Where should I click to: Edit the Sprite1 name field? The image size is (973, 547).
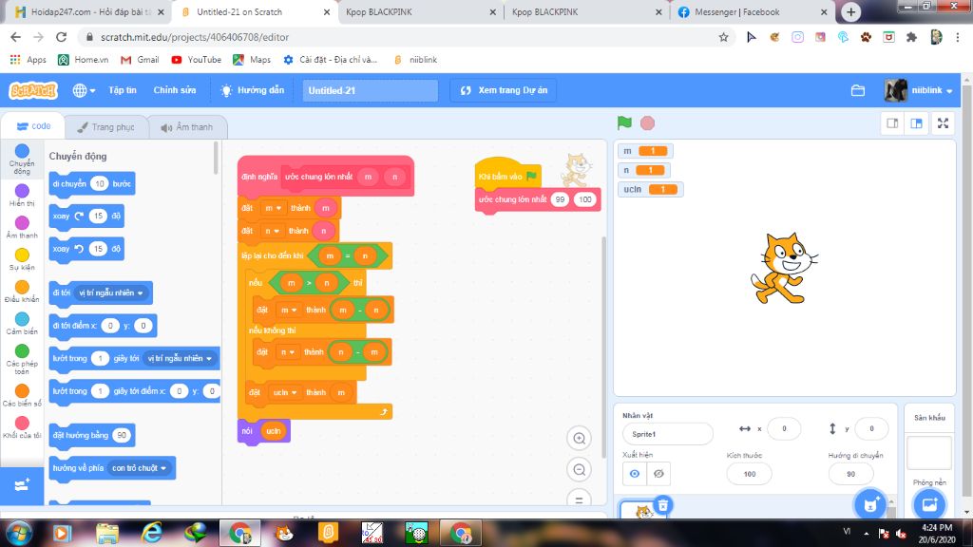pyautogui.click(x=668, y=434)
